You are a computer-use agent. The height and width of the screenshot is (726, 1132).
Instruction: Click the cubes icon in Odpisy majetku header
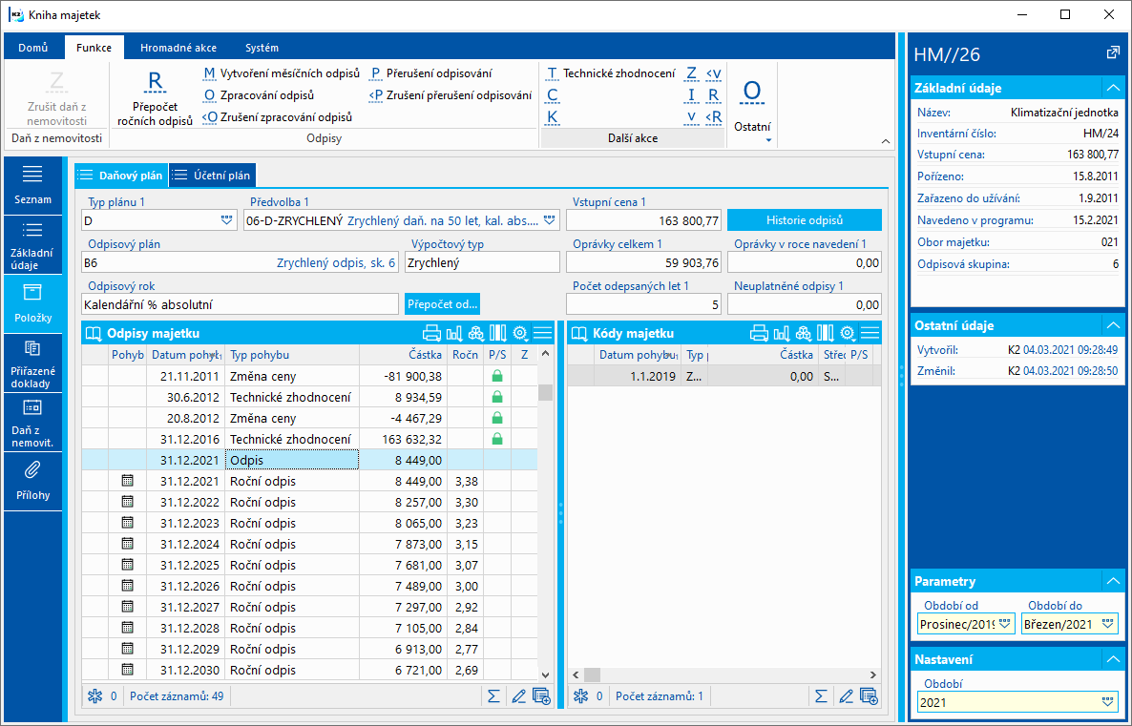click(475, 333)
